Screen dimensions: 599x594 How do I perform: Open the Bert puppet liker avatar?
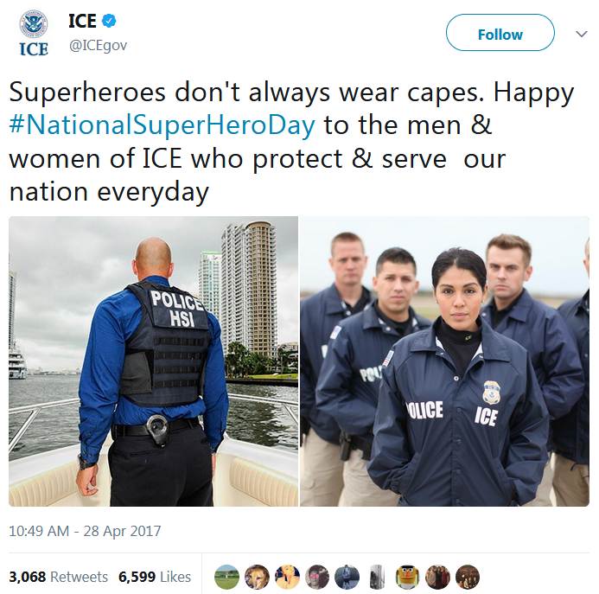407,577
